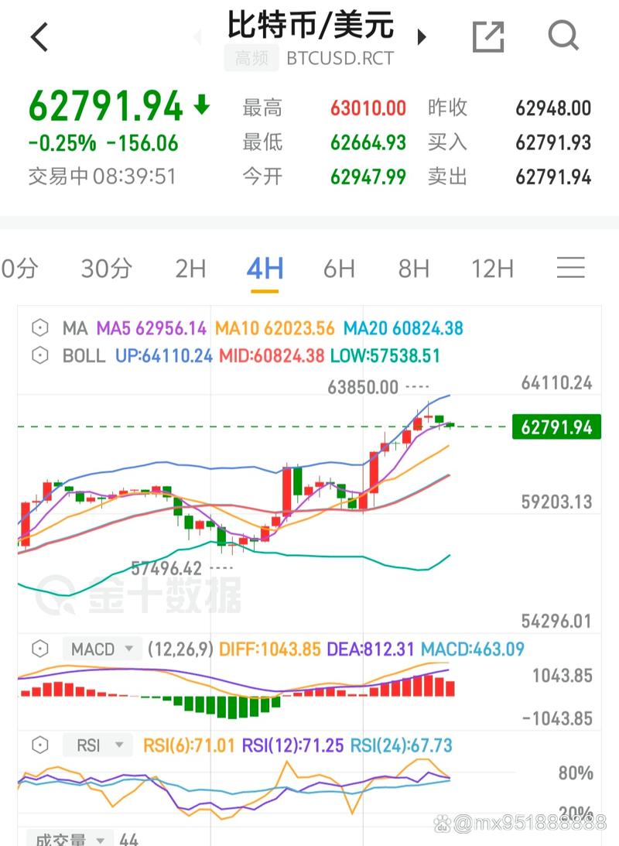
Task: Switch to next symbol with right triangle
Action: coord(422,36)
